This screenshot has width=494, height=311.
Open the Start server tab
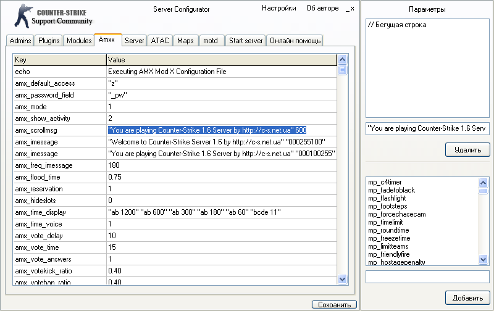click(245, 41)
